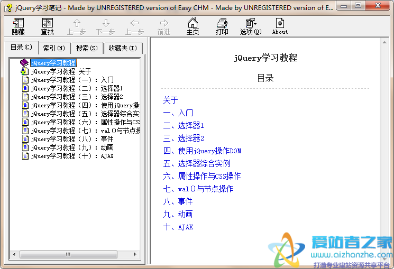
Task: Maximize the help window
Action: coord(359,5)
